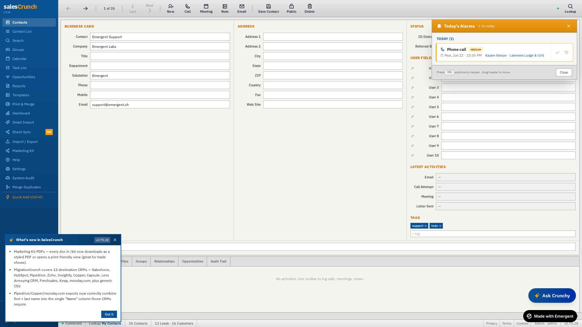
Task: Open Smart Import in sidebar
Action: [29, 122]
